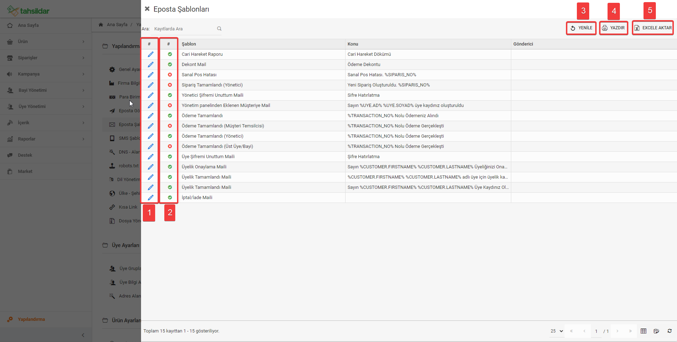
Task: Enable Yönetim panelinden Eklenen Müşteriye Mail
Action: point(170,106)
